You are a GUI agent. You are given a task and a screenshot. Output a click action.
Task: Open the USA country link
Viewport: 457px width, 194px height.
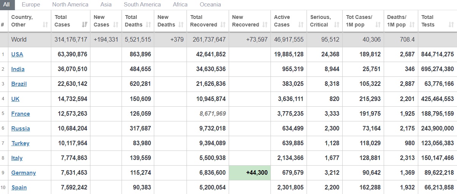(17, 54)
